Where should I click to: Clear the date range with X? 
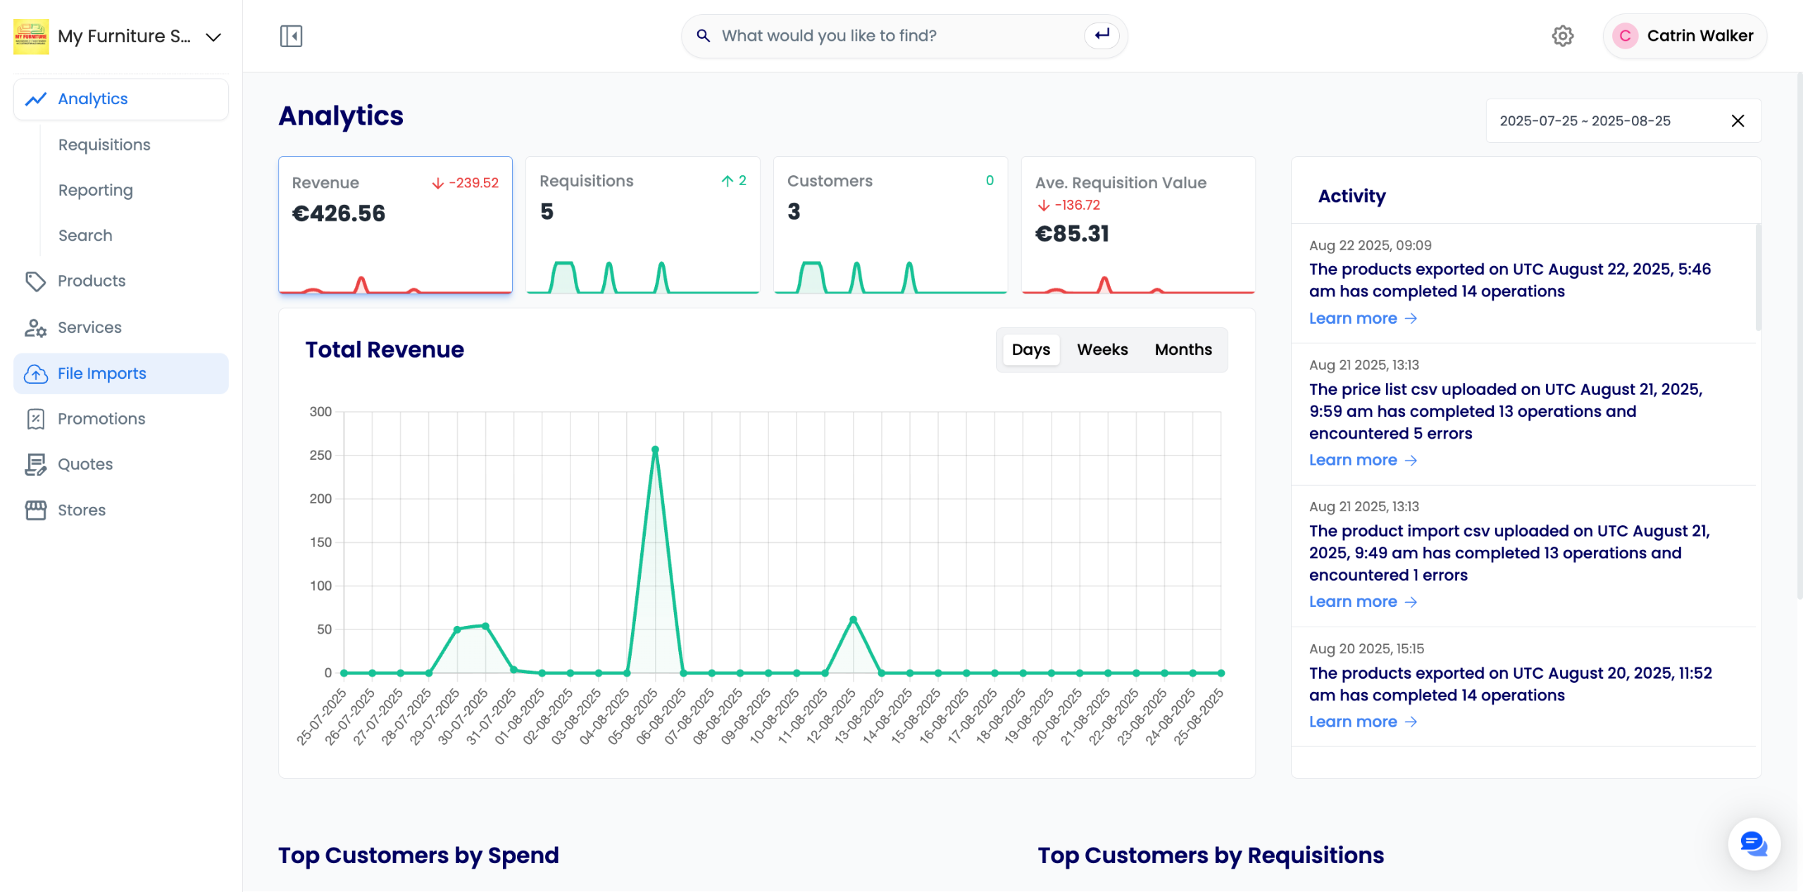(x=1738, y=121)
